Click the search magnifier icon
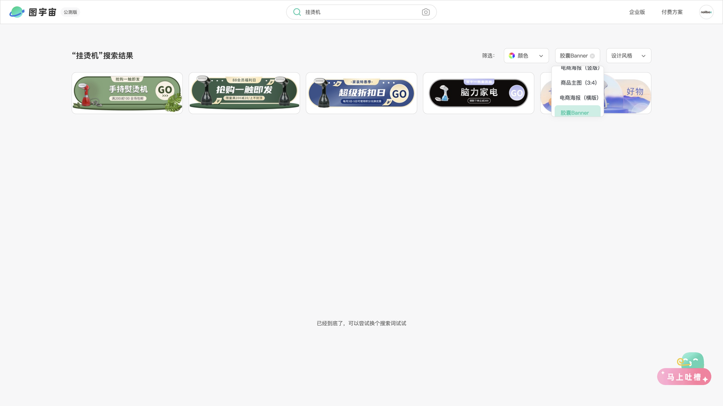The width and height of the screenshot is (723, 406). pos(297,12)
